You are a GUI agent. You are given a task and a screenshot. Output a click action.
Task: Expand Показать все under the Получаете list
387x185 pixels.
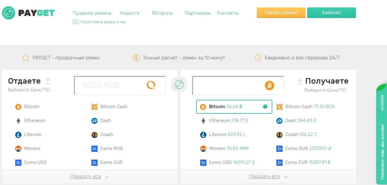268,177
